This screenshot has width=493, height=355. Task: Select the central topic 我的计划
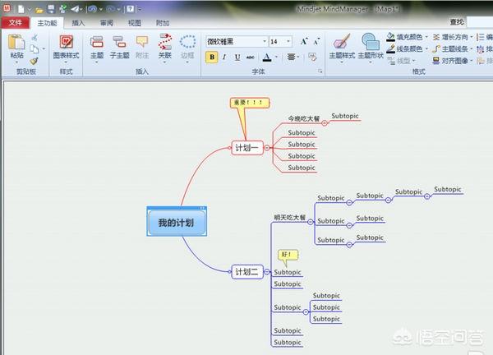coord(177,223)
